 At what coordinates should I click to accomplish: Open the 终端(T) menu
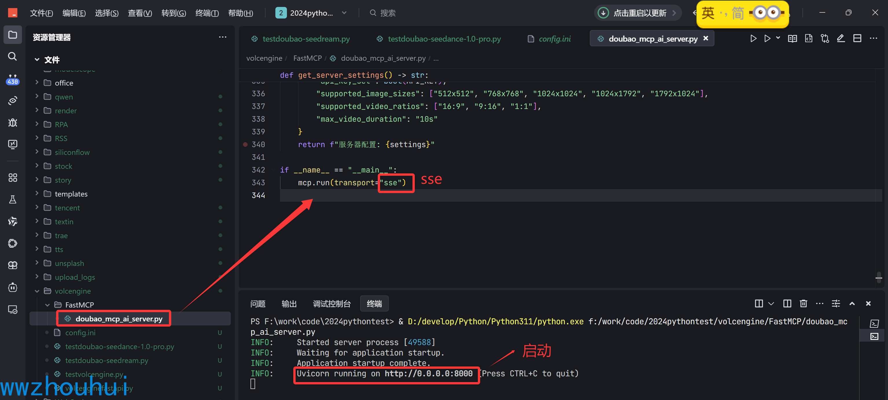click(207, 13)
